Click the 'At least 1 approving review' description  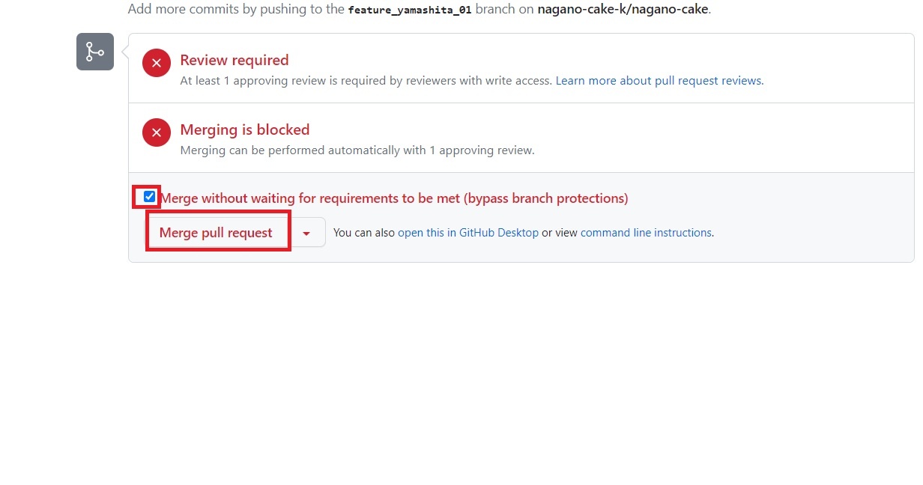coord(366,81)
